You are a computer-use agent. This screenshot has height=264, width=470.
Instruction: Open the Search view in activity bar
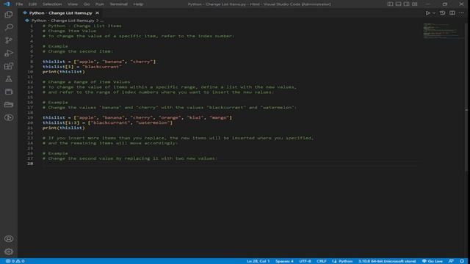(9, 27)
